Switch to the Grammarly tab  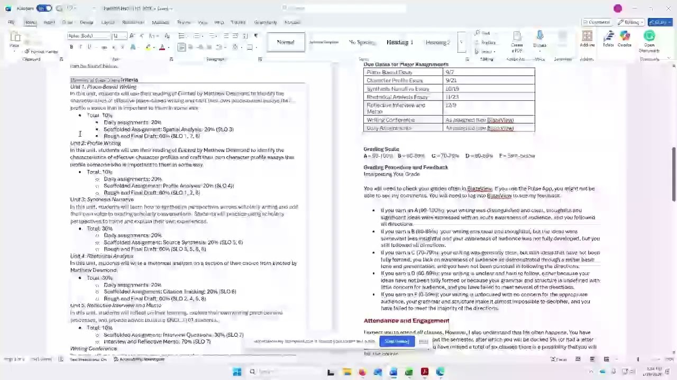(266, 22)
